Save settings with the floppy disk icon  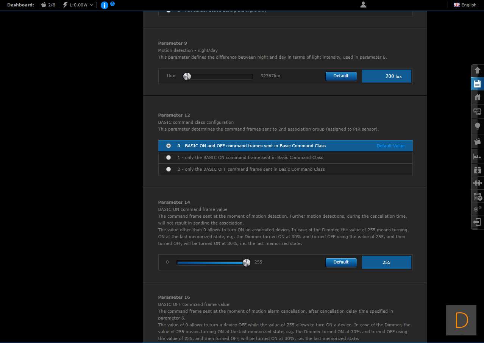pos(477,84)
